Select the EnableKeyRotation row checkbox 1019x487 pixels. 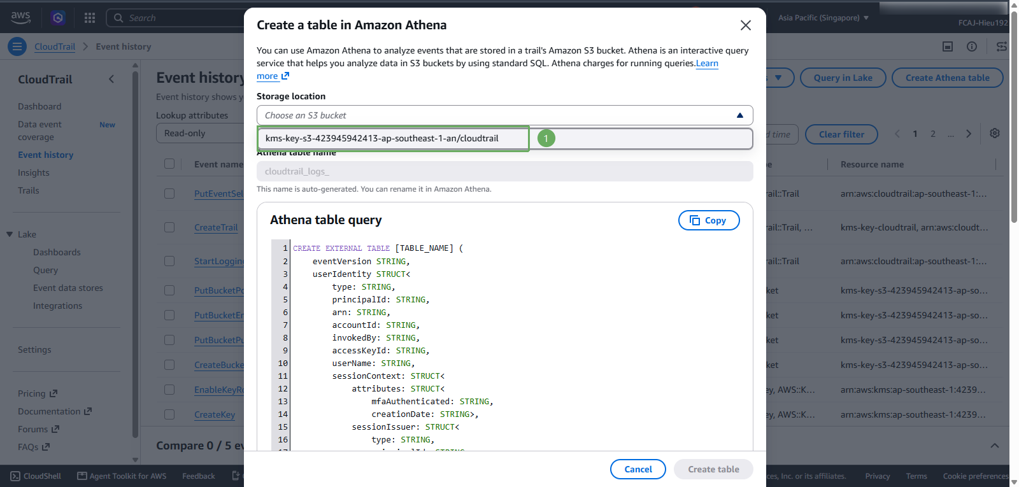(x=169, y=390)
